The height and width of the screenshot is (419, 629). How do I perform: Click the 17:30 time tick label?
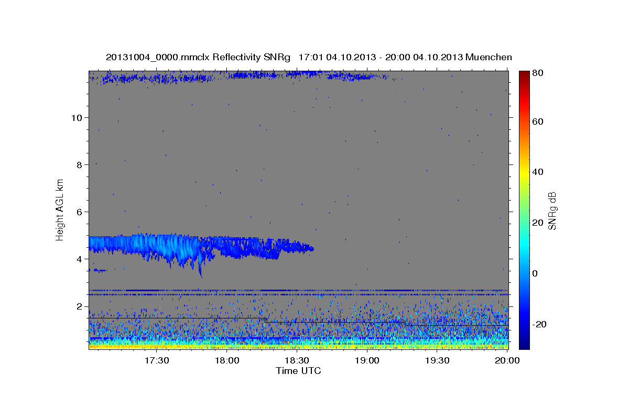point(157,361)
